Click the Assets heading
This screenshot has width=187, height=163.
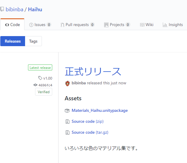73,98
